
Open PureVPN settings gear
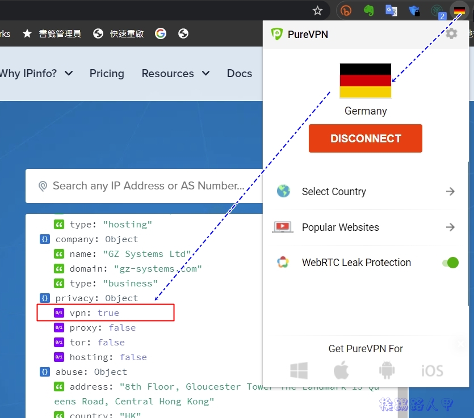(x=451, y=33)
